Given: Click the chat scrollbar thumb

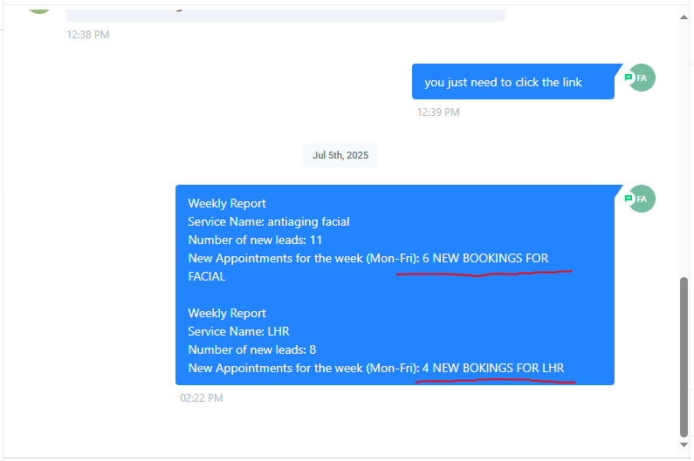Looking at the screenshot, I should pos(684,357).
